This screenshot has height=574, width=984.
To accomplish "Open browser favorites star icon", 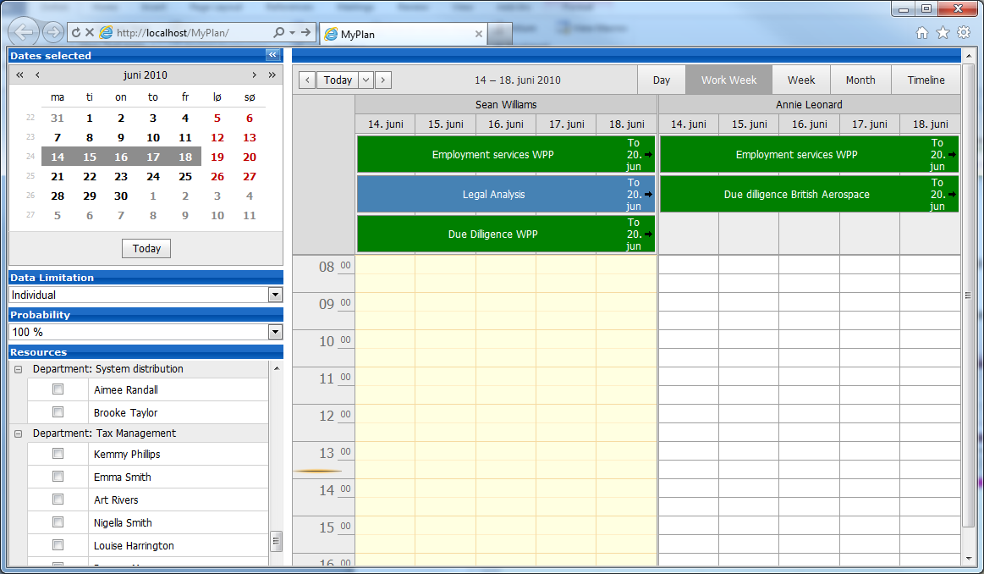I will click(943, 33).
